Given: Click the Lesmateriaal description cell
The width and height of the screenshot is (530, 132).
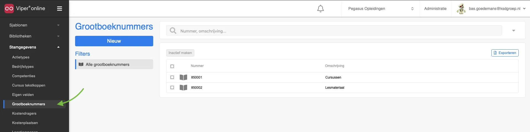Looking at the screenshot, I should pos(335,88).
